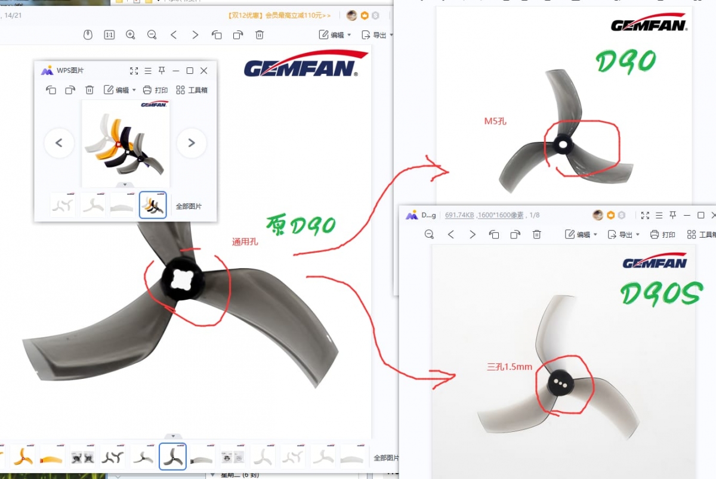Click the 1:1 actual size icon

pos(109,35)
